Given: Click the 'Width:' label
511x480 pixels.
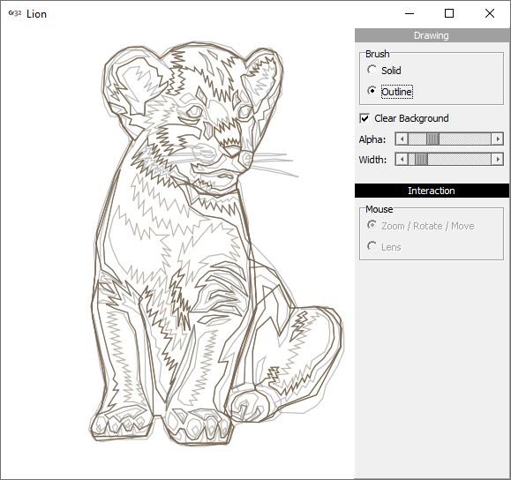Looking at the screenshot, I should [x=372, y=160].
